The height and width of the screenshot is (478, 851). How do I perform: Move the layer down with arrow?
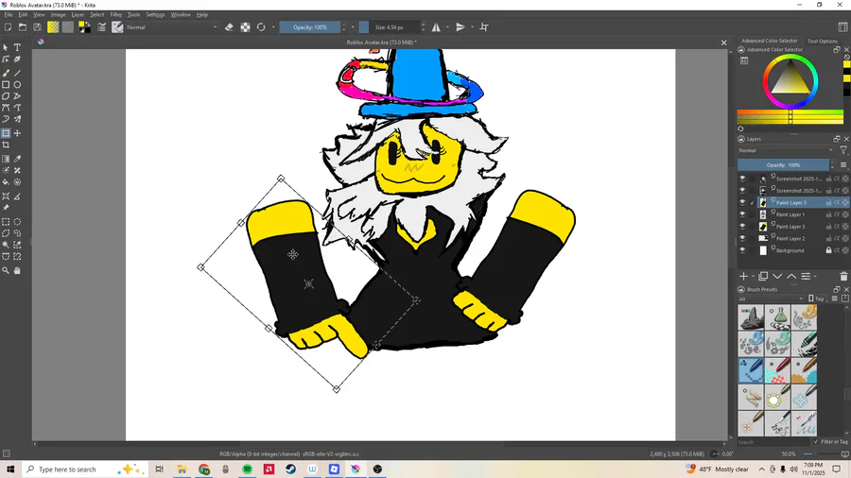pyautogui.click(x=777, y=277)
